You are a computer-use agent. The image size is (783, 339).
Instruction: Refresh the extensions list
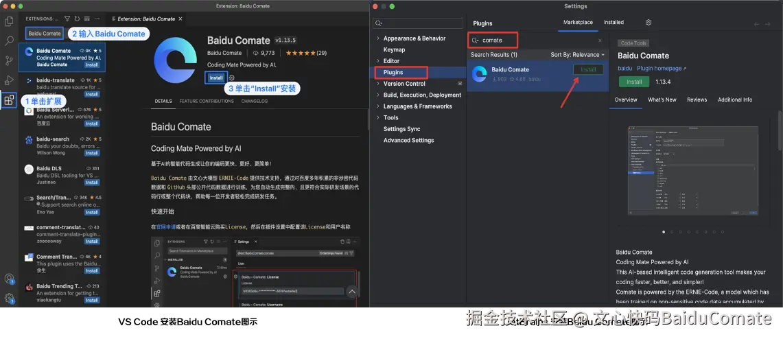[x=78, y=19]
